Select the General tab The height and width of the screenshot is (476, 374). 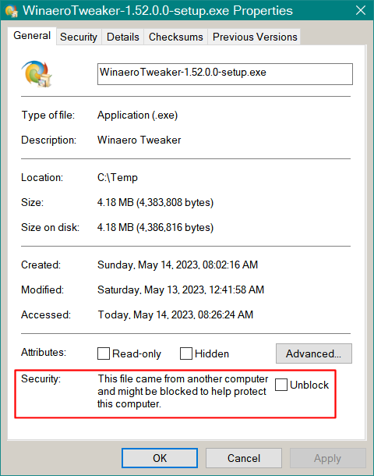[32, 36]
